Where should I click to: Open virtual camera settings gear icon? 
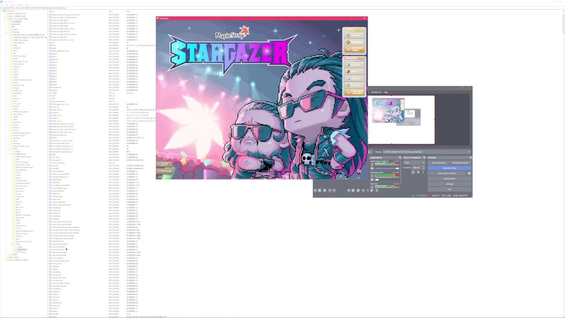pyautogui.click(x=469, y=173)
